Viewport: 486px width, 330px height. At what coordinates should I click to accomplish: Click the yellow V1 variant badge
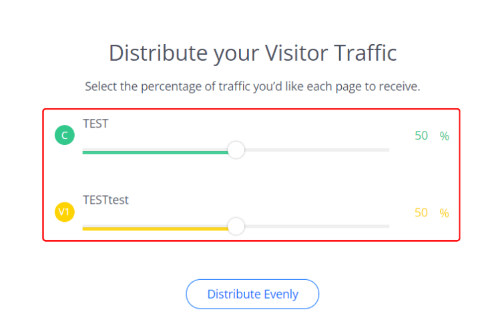pyautogui.click(x=64, y=213)
